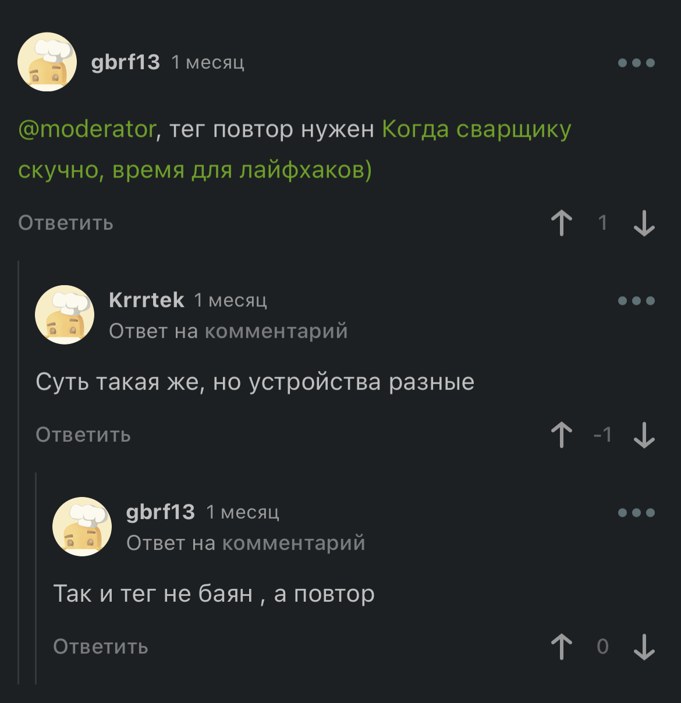
Task: Downvote Krrrtek's reply comment
Action: pyautogui.click(x=644, y=435)
